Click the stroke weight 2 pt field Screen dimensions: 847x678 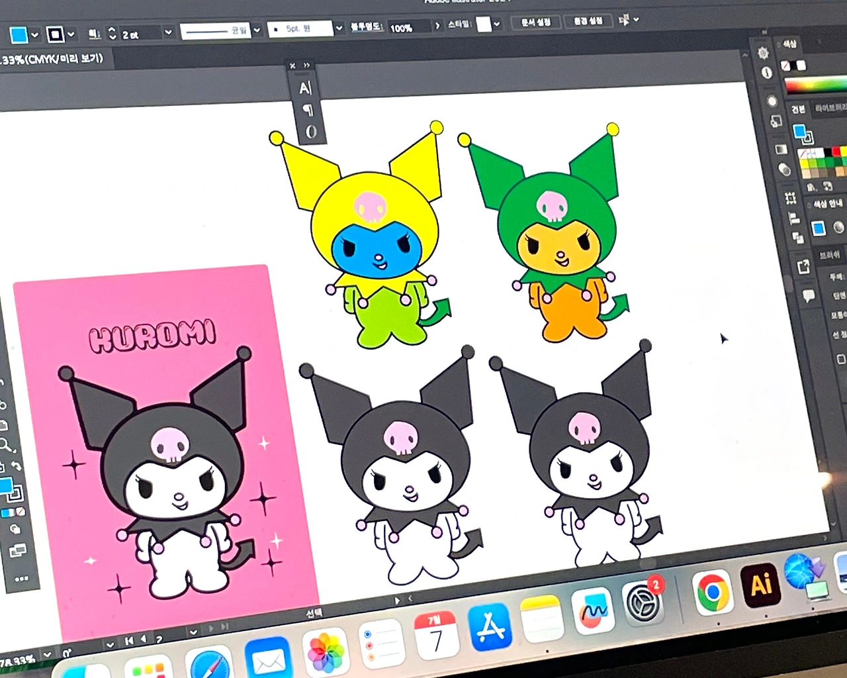(140, 33)
